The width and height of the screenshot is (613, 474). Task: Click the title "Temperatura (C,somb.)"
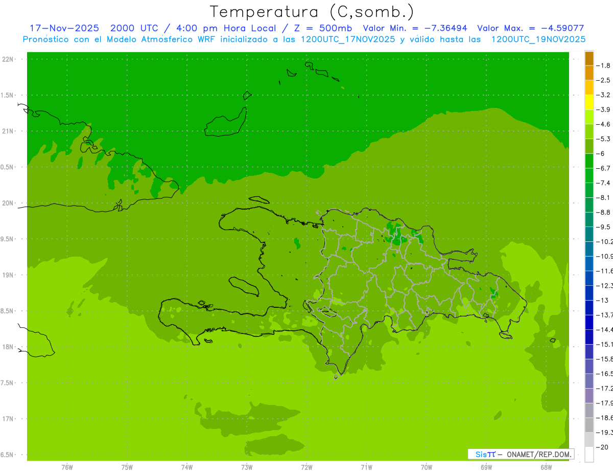tap(312, 12)
